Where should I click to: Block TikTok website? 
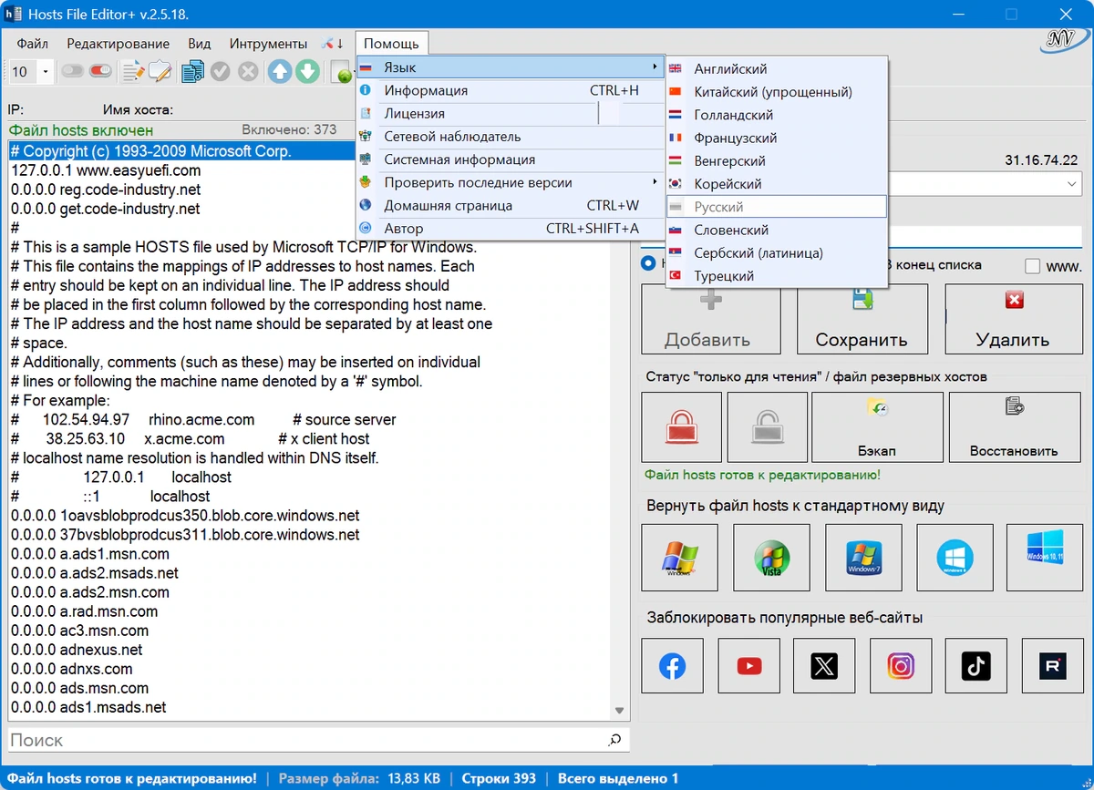[976, 667]
